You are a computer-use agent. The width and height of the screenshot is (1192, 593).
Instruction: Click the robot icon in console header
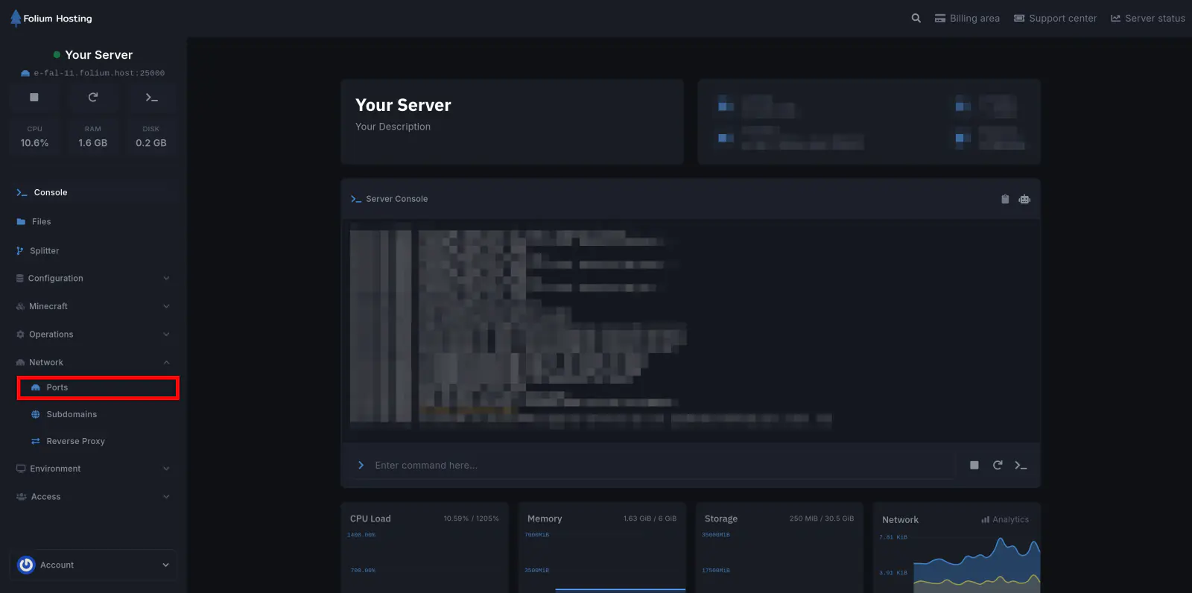1024,199
